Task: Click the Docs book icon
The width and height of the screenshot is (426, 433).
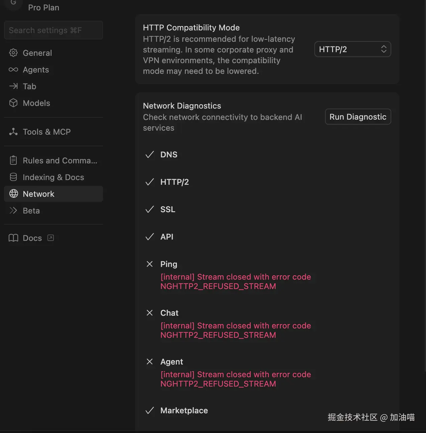Action: coord(13,238)
